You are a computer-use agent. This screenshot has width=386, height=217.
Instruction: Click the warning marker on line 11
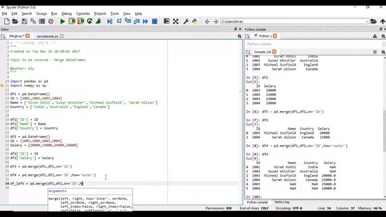(2, 86)
